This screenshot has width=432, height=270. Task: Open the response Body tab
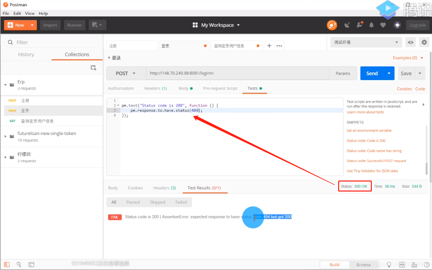click(113, 188)
